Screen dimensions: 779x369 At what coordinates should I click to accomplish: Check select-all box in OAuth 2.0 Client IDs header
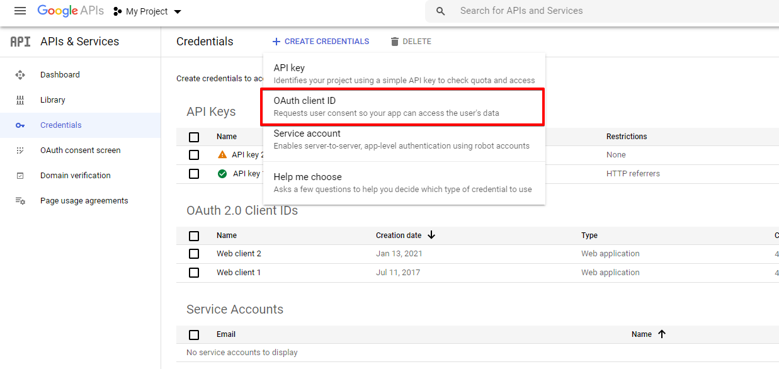[194, 236]
